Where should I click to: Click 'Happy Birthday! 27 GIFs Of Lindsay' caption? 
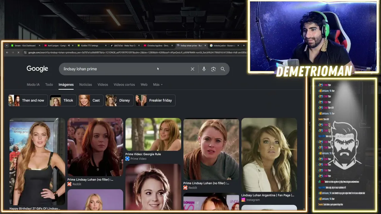(x=35, y=209)
